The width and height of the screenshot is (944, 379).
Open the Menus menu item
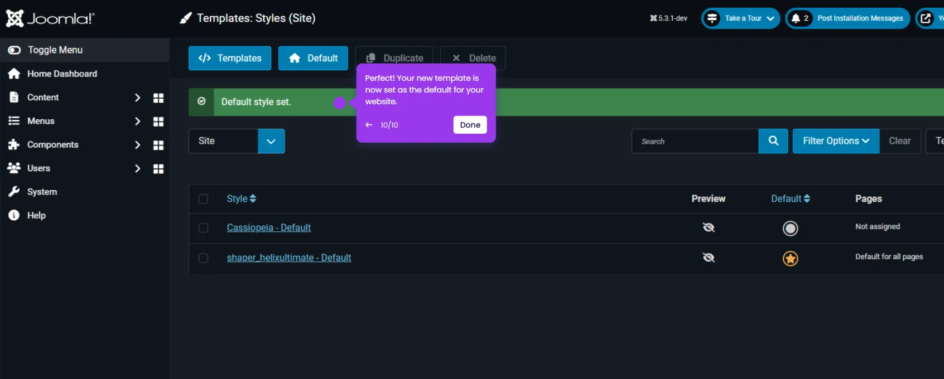click(41, 121)
